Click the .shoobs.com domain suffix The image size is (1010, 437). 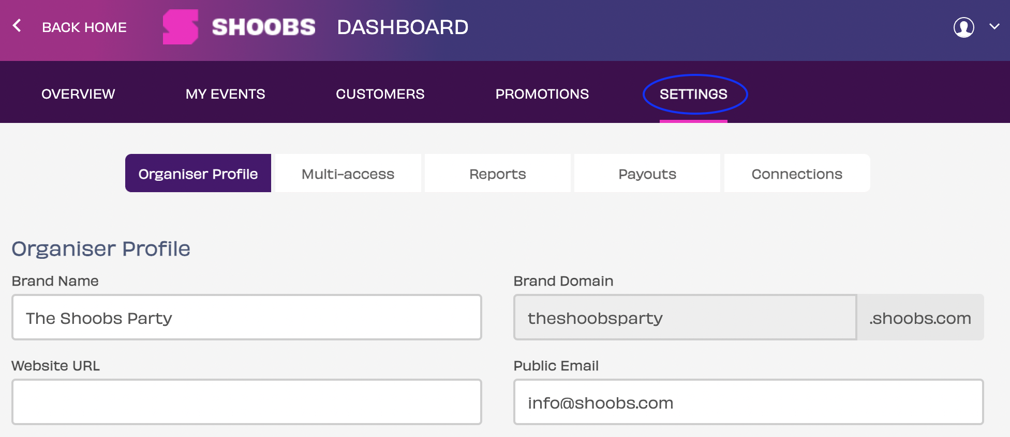920,317
